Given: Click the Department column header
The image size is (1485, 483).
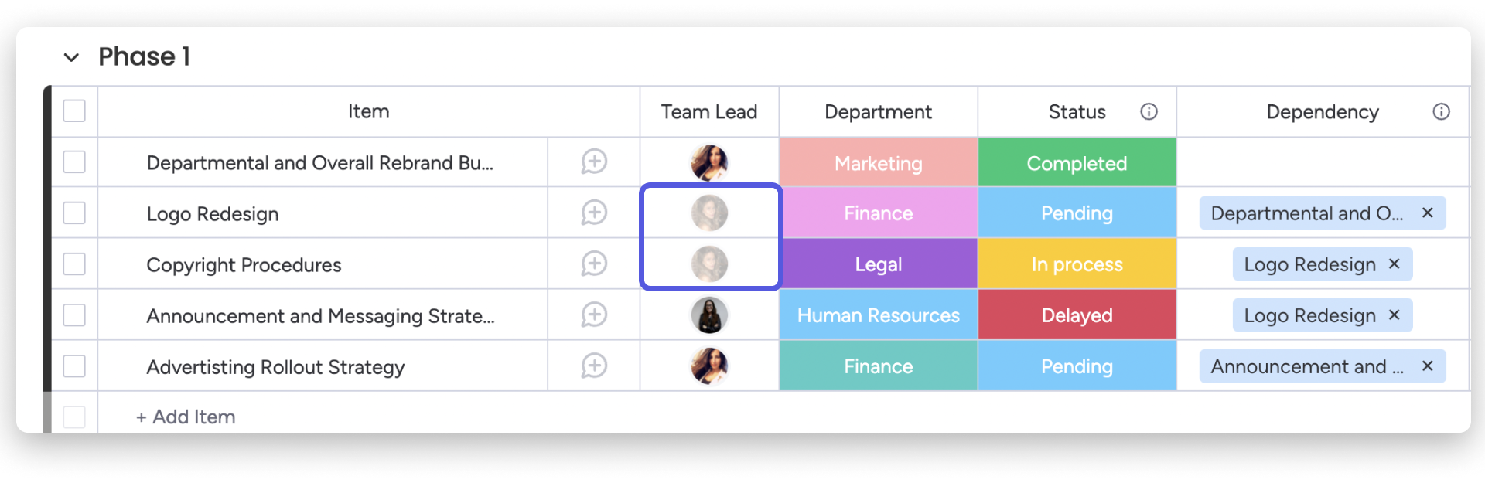Looking at the screenshot, I should (878, 111).
